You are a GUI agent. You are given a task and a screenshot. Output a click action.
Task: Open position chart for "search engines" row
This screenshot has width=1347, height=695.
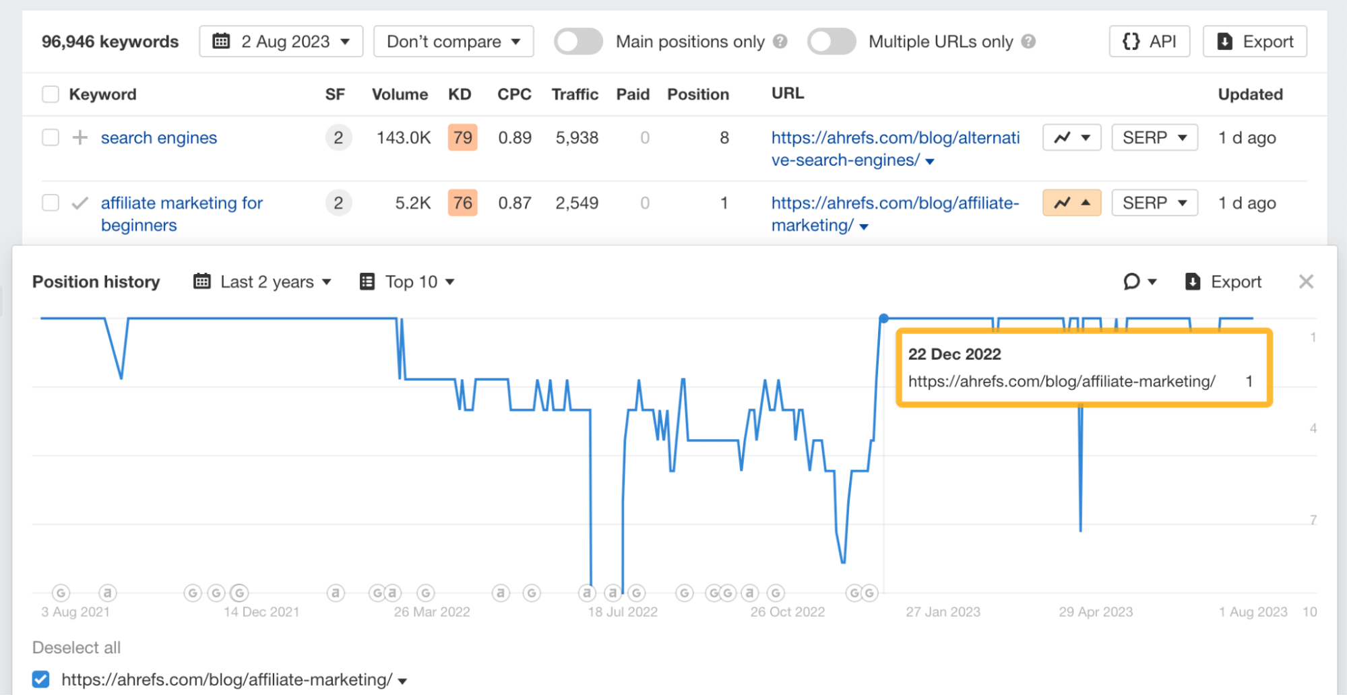pos(1071,137)
